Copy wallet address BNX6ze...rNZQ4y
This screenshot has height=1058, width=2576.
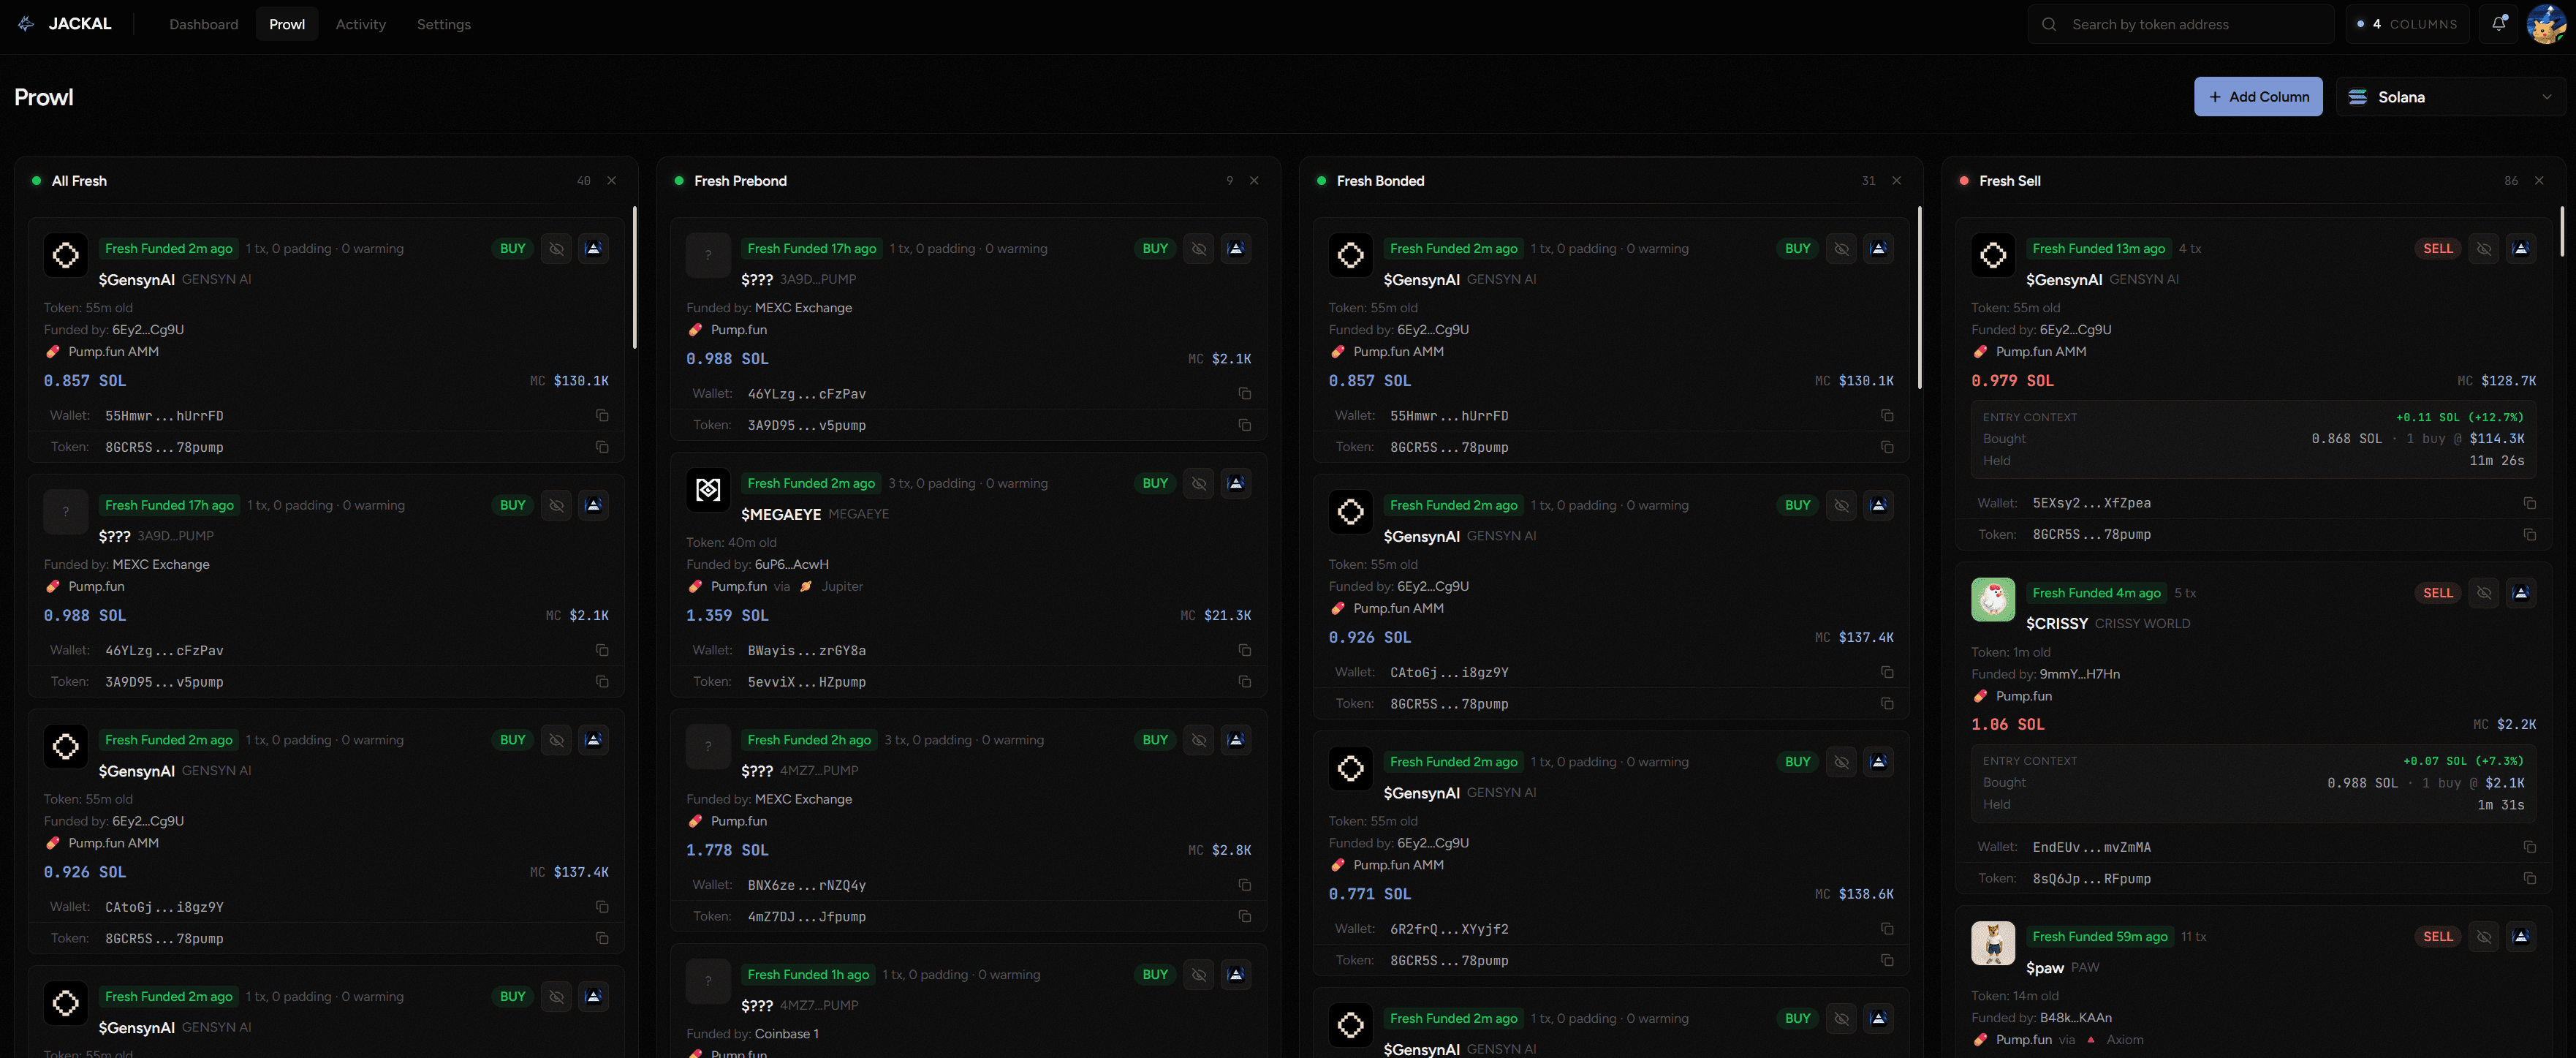point(1244,885)
